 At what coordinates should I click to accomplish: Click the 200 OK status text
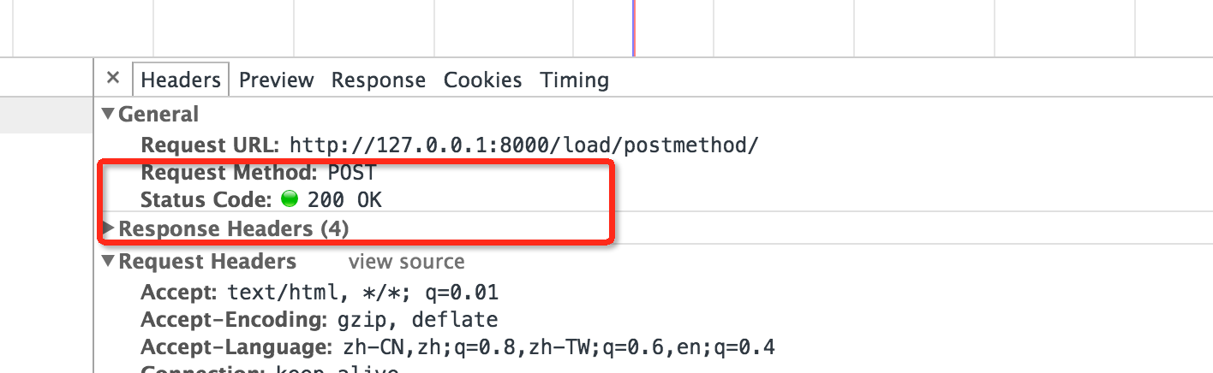(x=344, y=200)
